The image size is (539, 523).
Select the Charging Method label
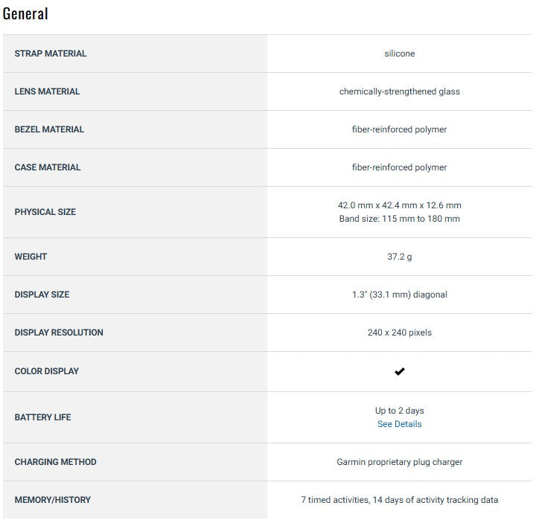(55, 462)
